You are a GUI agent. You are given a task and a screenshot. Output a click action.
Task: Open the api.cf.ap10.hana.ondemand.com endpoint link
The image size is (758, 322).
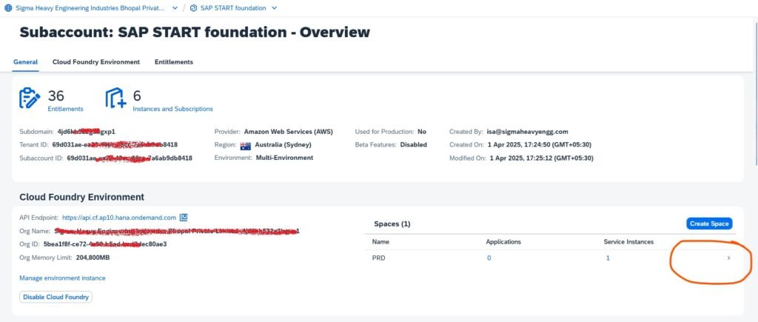tap(119, 218)
